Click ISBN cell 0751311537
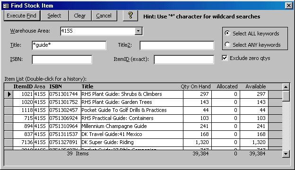 [64, 135]
